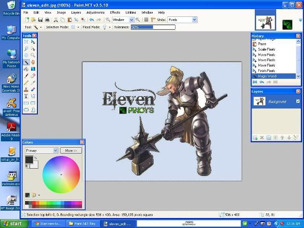The width and height of the screenshot is (304, 228).
Task: Switch to Paint.NET files taskbar button
Action: [x=82, y=224]
